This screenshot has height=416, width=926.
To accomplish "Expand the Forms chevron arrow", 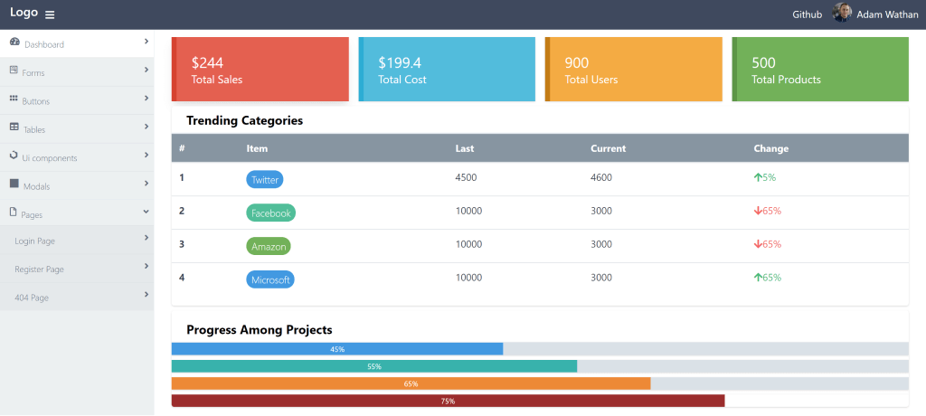I will (146, 70).
